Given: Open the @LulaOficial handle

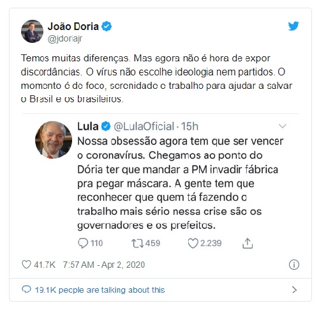Looking at the screenshot, I should coord(144,127).
